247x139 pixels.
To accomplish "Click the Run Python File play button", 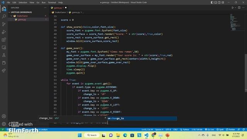I will (x=232, y=8).
